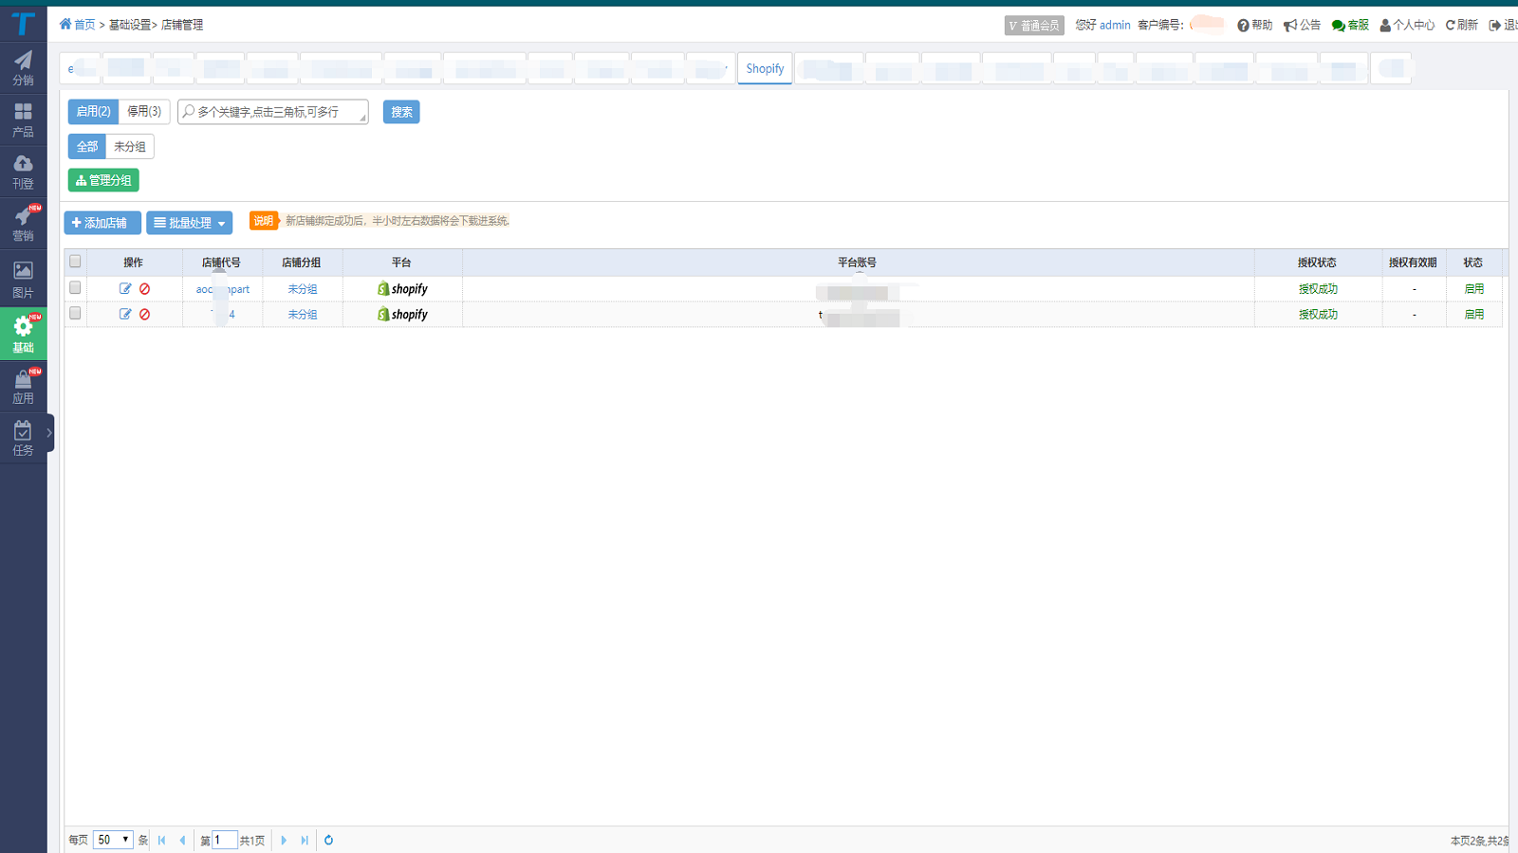
Task: Disable the first store with red icon
Action: pyautogui.click(x=144, y=289)
